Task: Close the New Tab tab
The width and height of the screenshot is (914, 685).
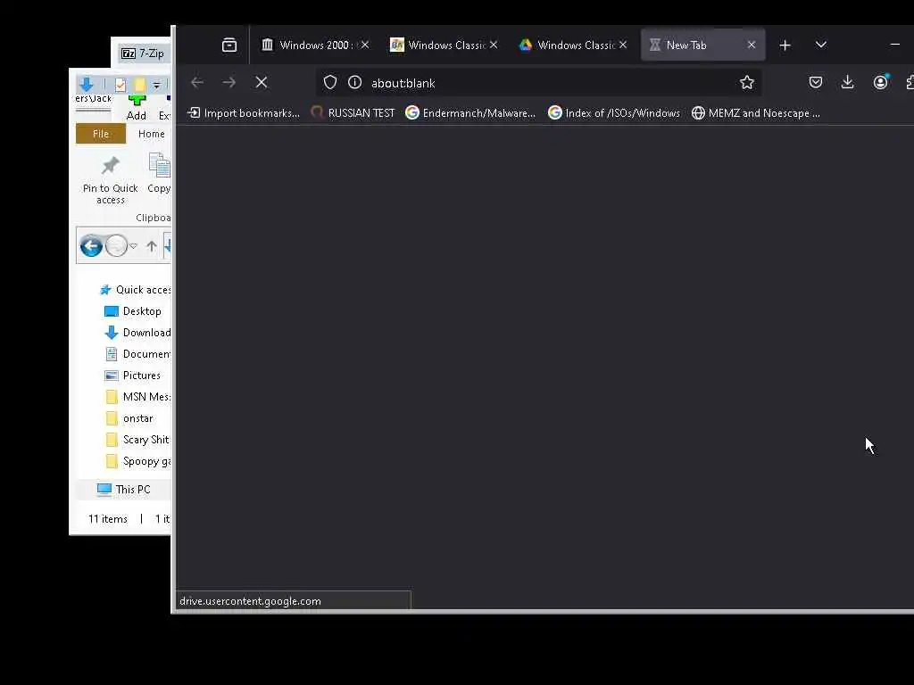Action: point(752,45)
